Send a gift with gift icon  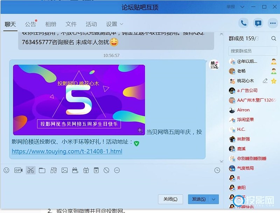point(86,170)
